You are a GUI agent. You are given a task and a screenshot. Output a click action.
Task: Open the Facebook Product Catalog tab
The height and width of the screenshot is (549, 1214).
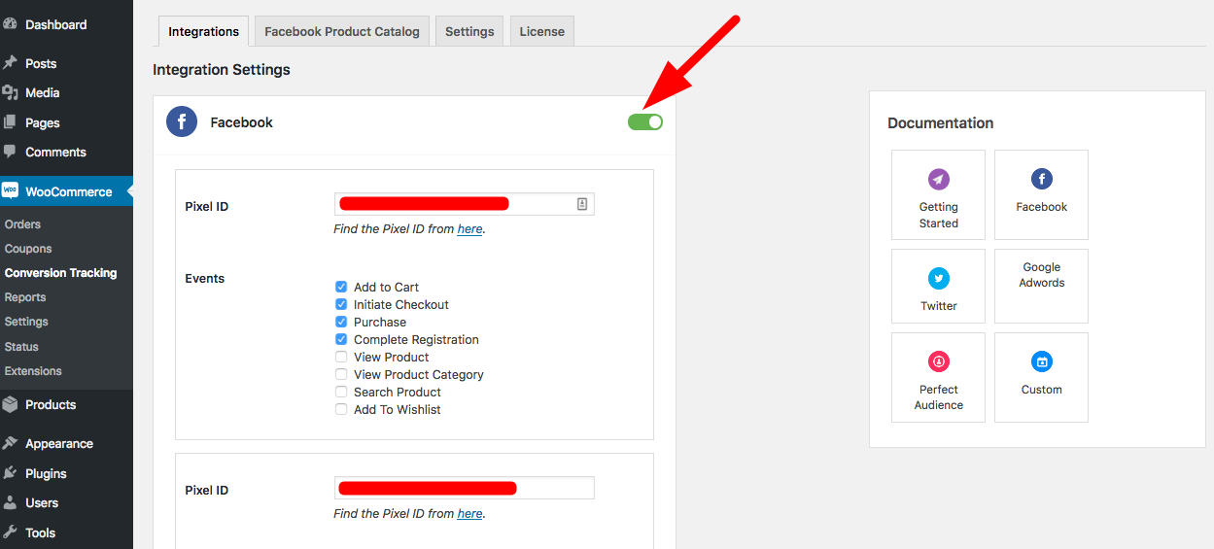[342, 31]
